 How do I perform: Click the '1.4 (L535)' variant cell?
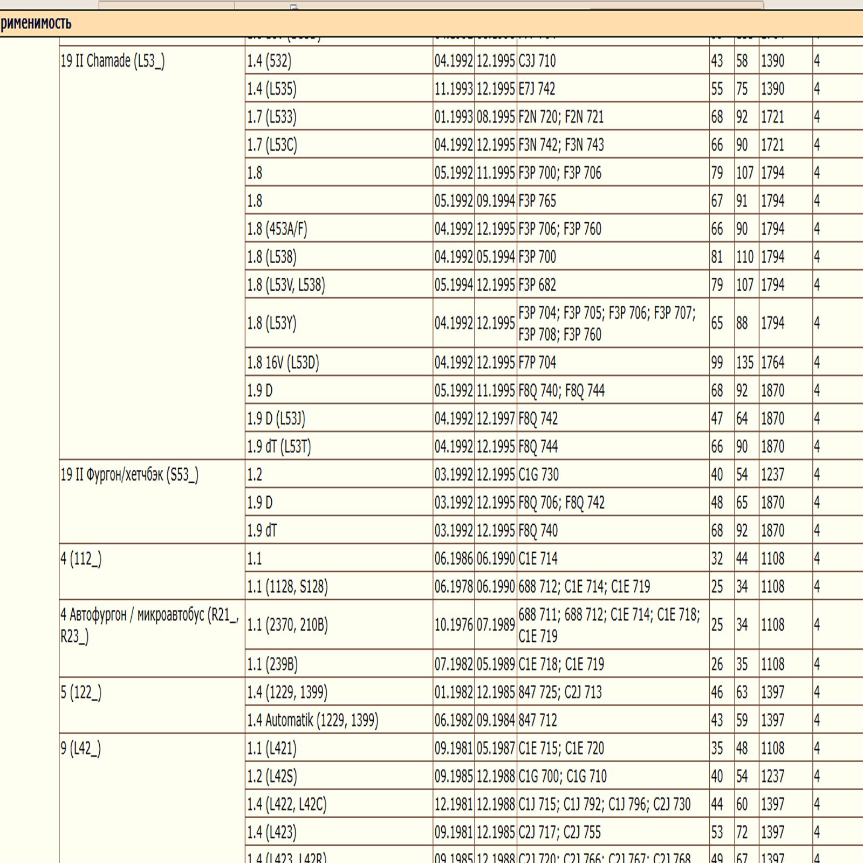tap(272, 89)
